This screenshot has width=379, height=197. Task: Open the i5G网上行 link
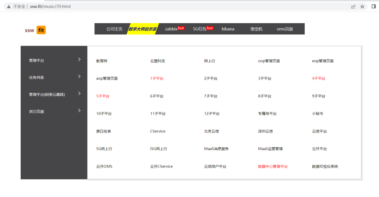(x=159, y=149)
